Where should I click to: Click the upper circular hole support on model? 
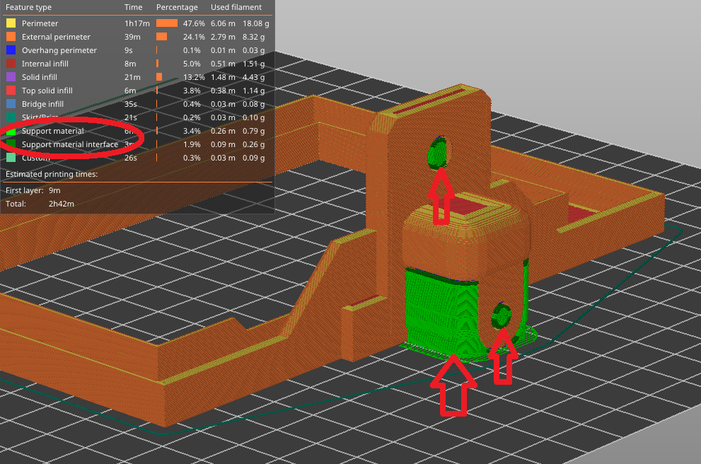pos(439,151)
